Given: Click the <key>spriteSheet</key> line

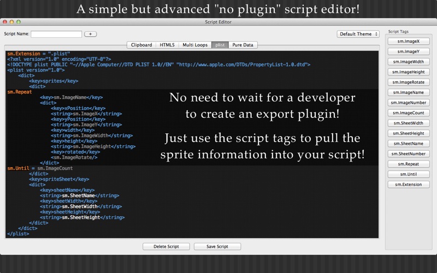Looking at the screenshot, I should click(59, 179).
